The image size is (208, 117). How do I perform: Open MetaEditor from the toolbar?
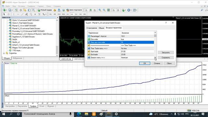pos(55,10)
